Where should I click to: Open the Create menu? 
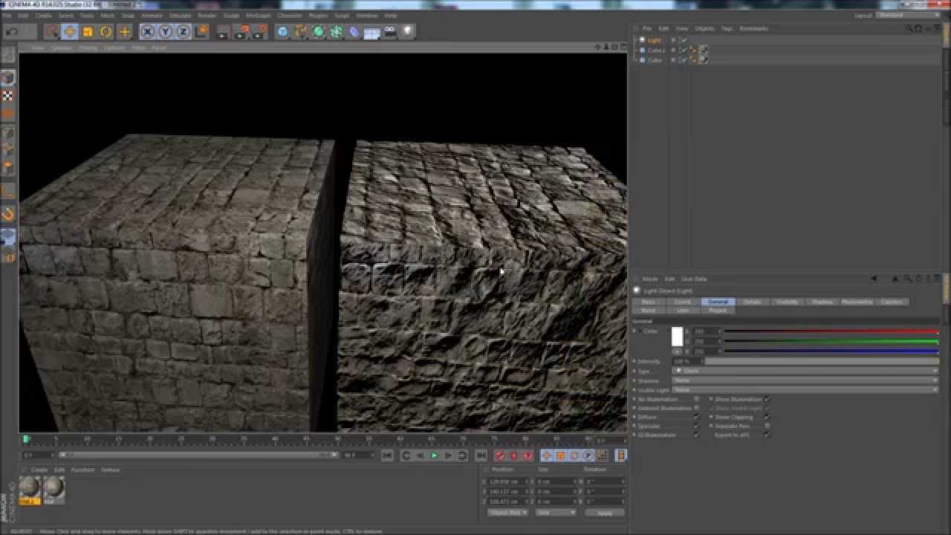tap(43, 15)
